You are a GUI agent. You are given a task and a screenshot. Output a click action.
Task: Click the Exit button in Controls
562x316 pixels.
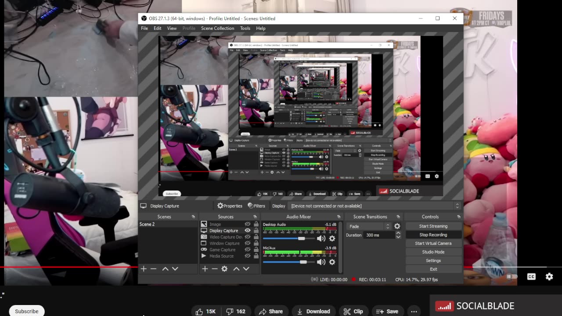coord(433,269)
